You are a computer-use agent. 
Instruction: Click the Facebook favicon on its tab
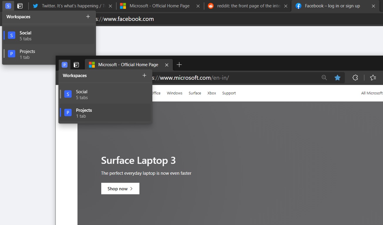298,6
